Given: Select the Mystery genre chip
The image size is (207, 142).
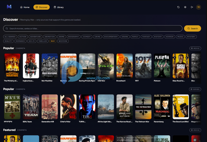Looking at the screenshot, I should (191, 37).
